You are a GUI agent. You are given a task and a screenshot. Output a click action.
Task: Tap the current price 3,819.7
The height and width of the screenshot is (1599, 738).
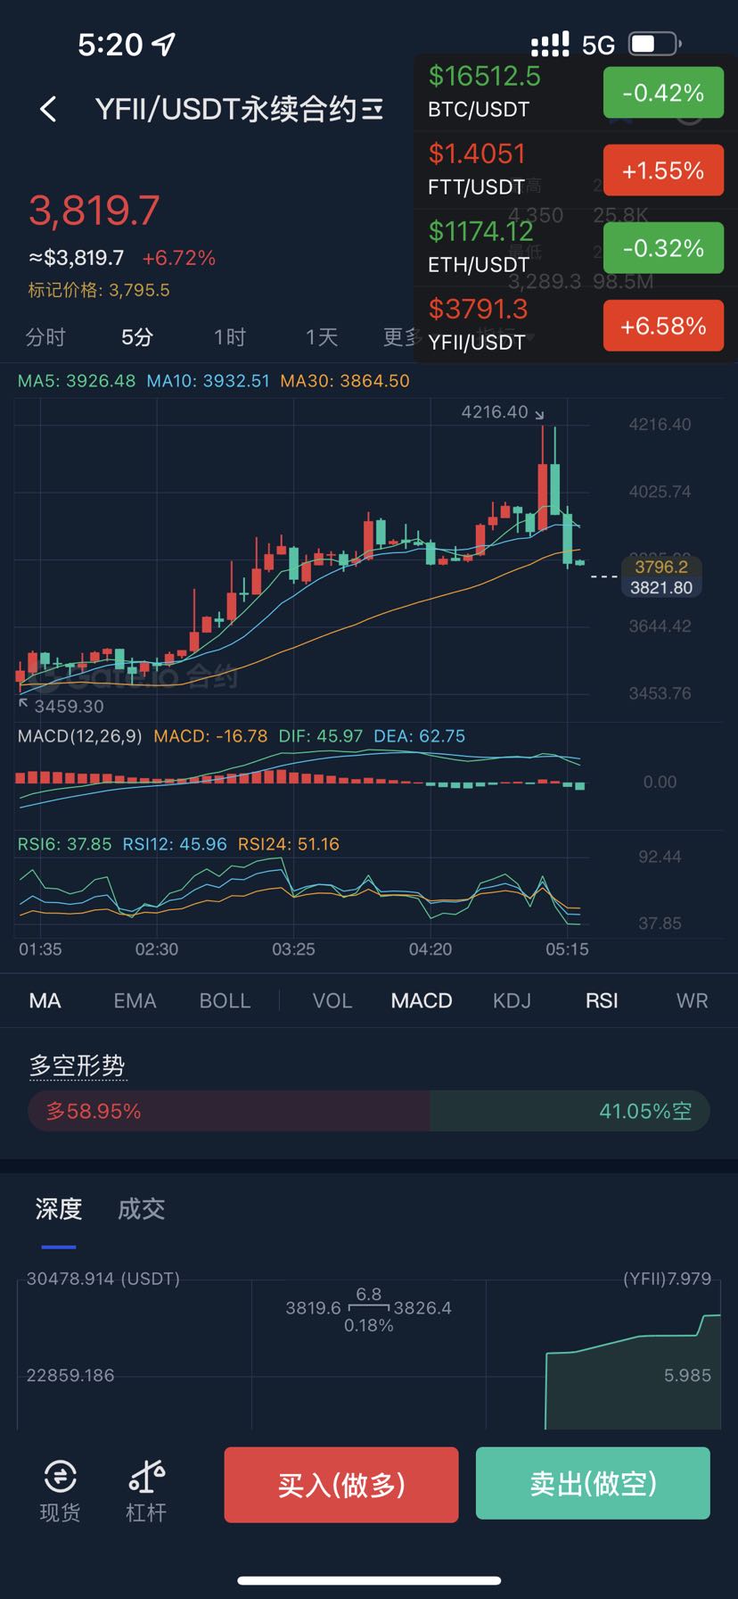tap(94, 211)
